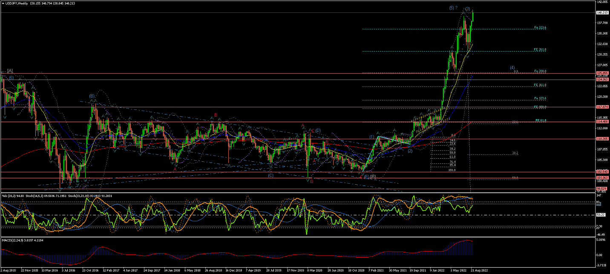Click the 117.874 price level tag
The width and height of the screenshot is (610, 274).
point(602,107)
